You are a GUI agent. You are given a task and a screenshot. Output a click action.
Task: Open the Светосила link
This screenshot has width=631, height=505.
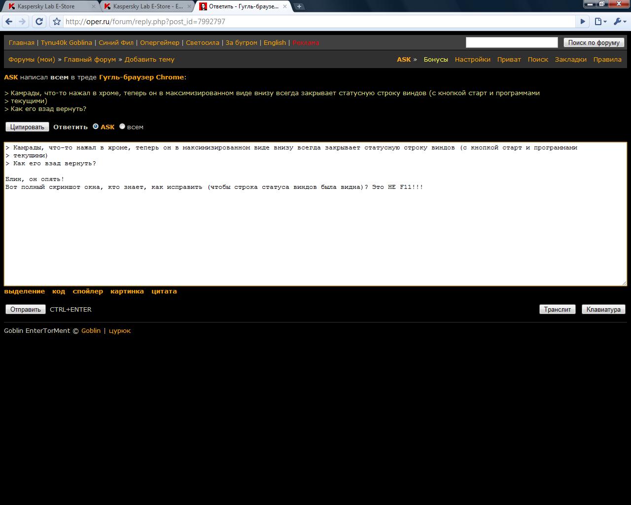click(203, 42)
